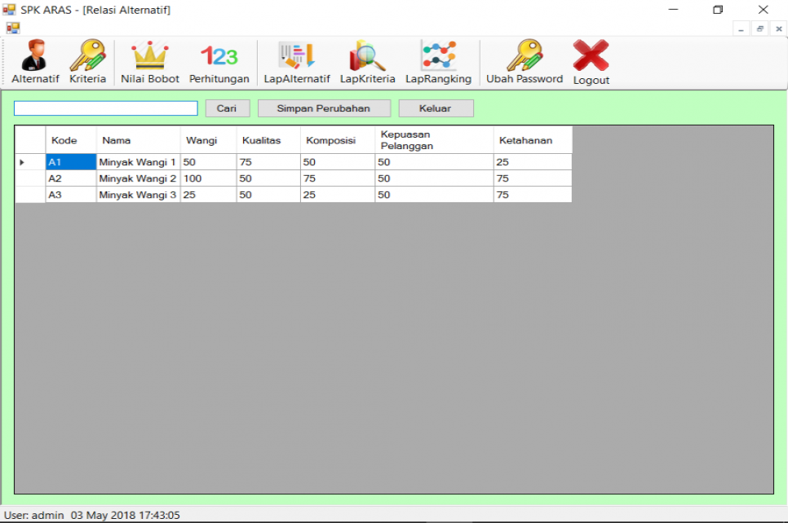Launch the Perhitungan (123) calculation tool

click(x=219, y=61)
